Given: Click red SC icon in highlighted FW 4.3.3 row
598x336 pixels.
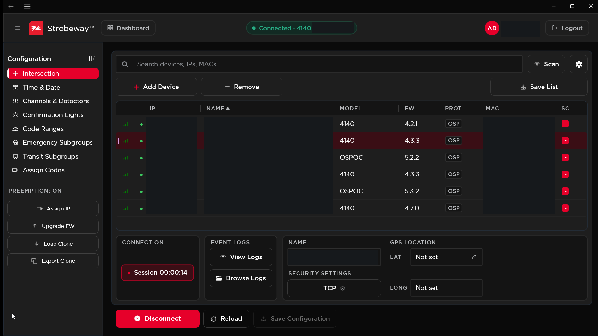Looking at the screenshot, I should (x=565, y=140).
